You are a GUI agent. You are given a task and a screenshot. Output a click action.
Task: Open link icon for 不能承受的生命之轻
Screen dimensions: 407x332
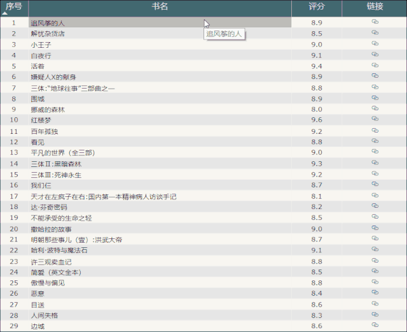[x=375, y=217]
